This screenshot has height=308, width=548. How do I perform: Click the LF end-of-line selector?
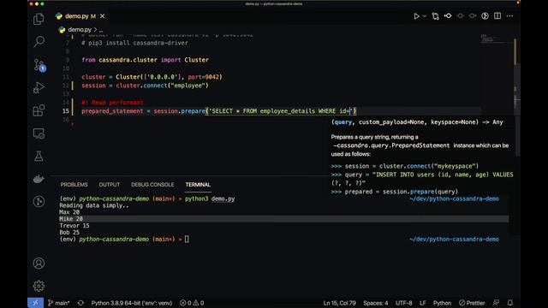[x=422, y=303]
